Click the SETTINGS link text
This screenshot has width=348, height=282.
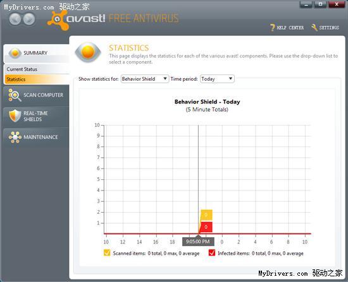point(329,28)
